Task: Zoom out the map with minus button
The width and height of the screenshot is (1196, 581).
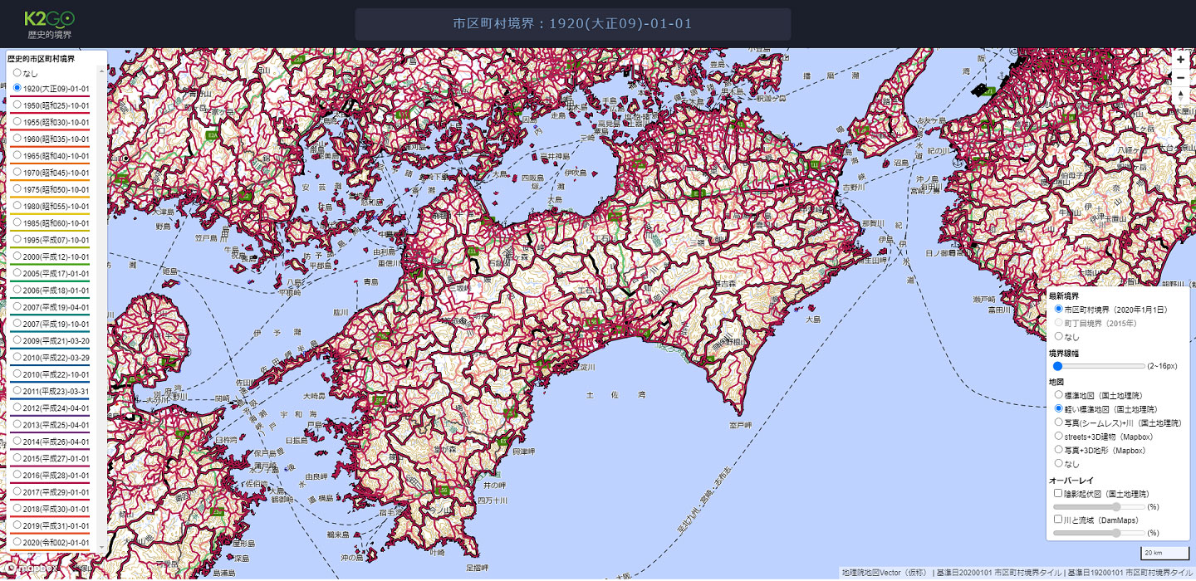Action: click(x=1180, y=78)
